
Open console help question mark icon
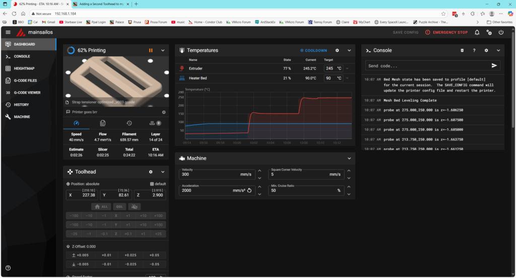tap(474, 50)
